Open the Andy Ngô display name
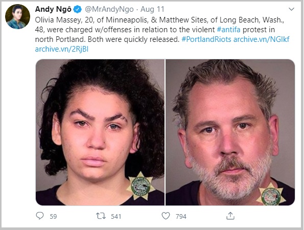The width and height of the screenshot is (304, 230). click(x=53, y=9)
